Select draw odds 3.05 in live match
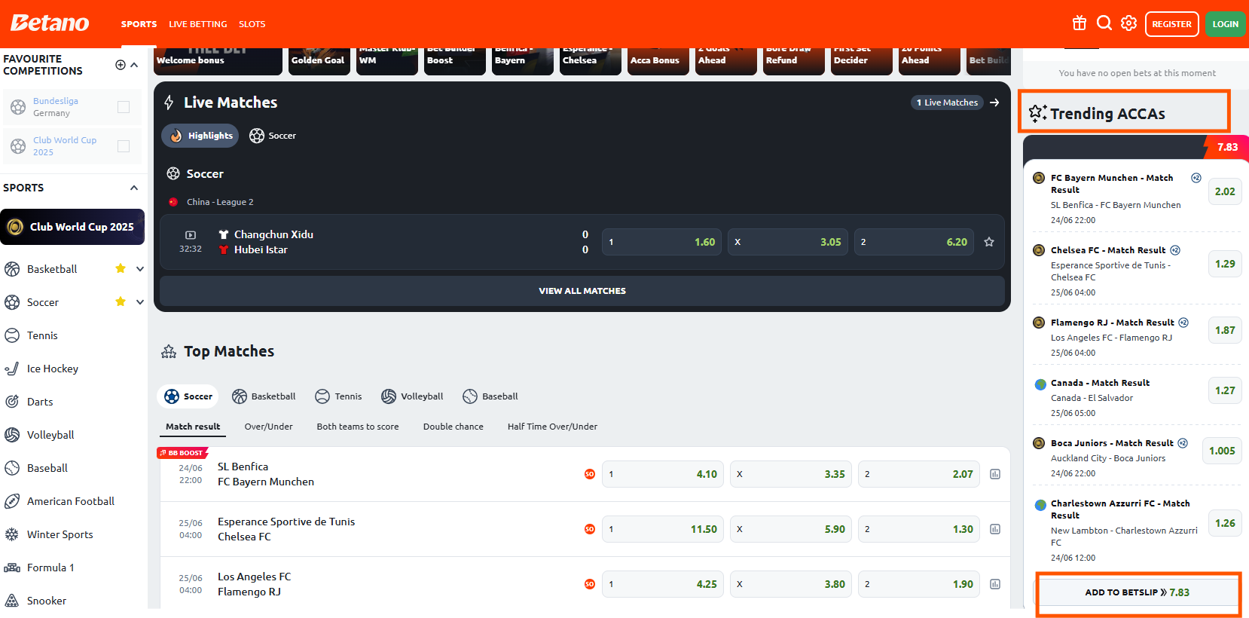 (787, 242)
